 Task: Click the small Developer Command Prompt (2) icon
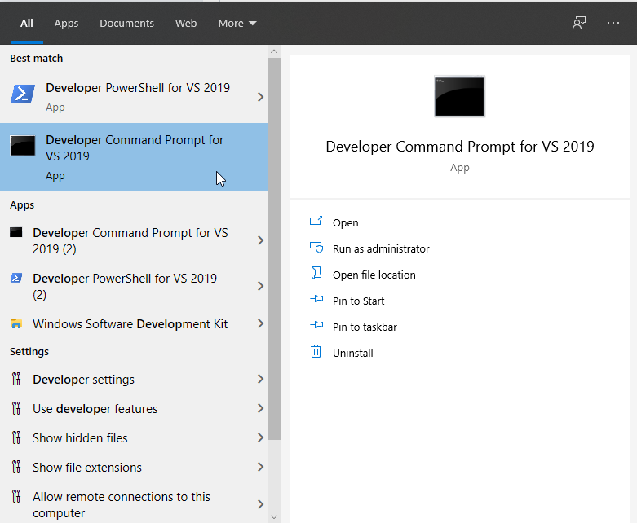(x=15, y=232)
